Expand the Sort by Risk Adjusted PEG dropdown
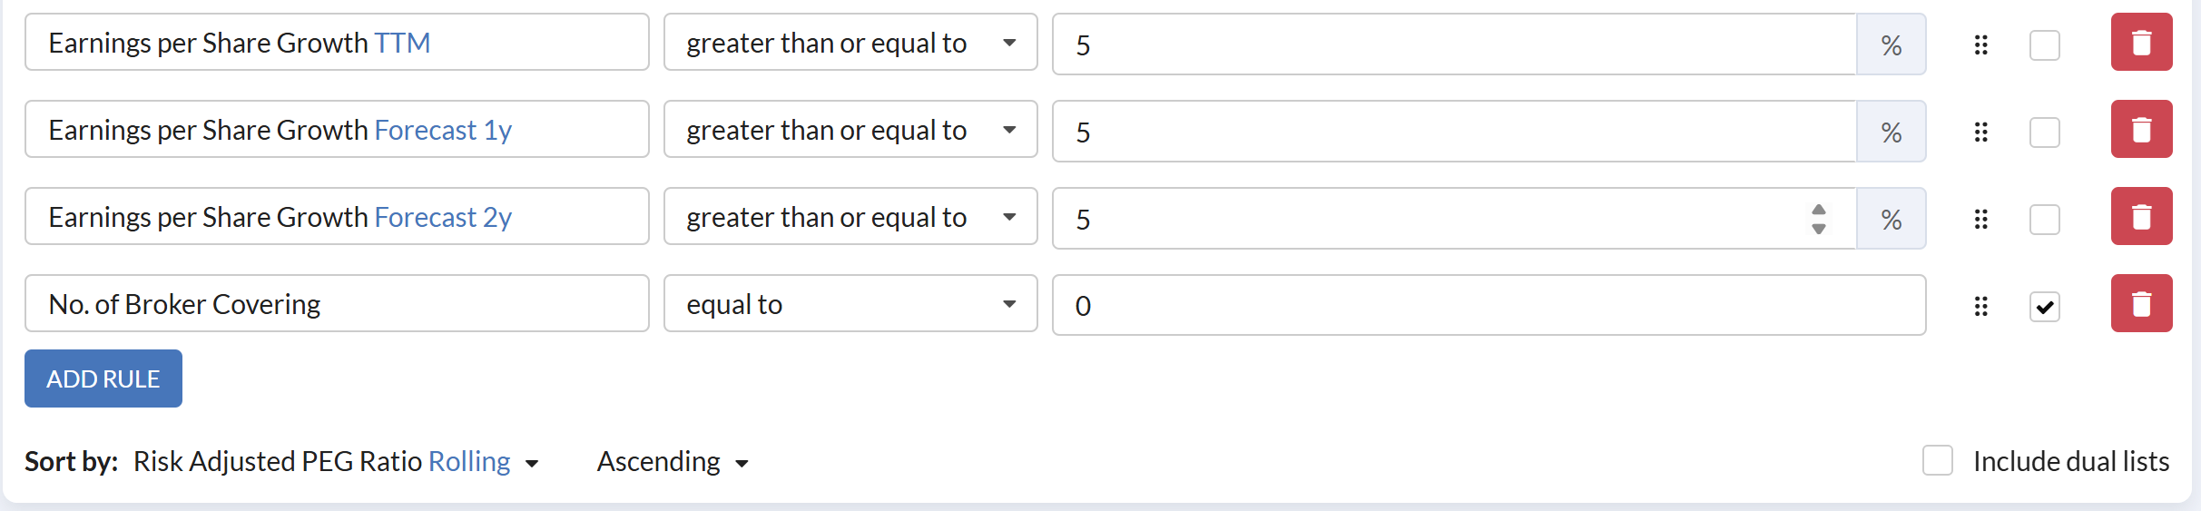The width and height of the screenshot is (2201, 511). pos(336,461)
